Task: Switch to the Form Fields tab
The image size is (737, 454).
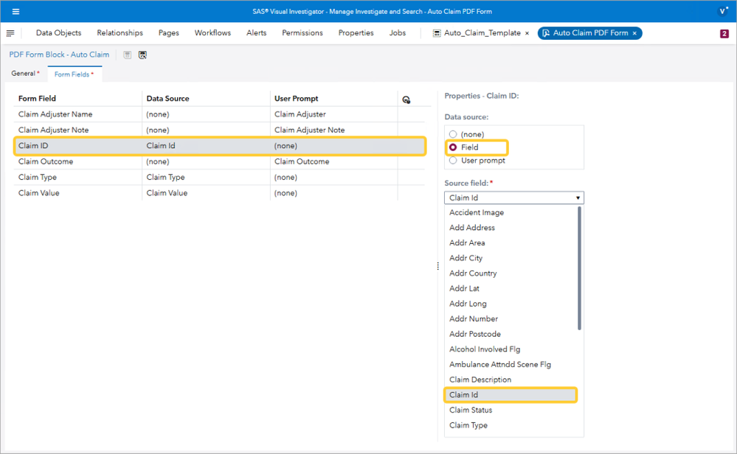Action: [x=74, y=74]
